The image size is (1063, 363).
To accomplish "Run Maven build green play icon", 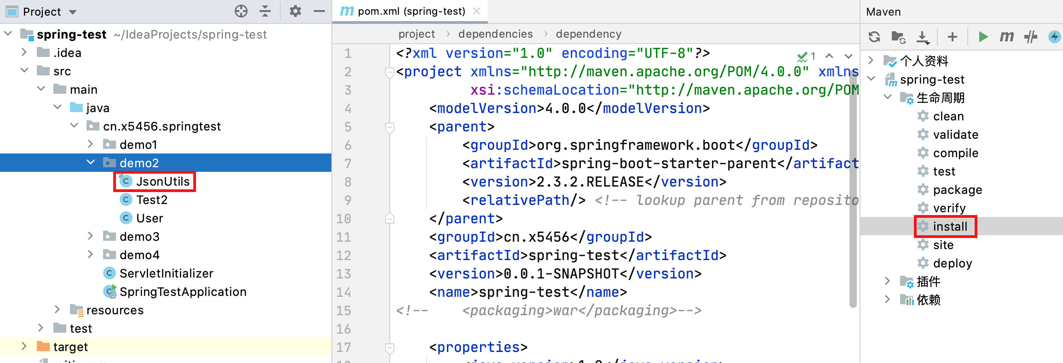I will 983,36.
